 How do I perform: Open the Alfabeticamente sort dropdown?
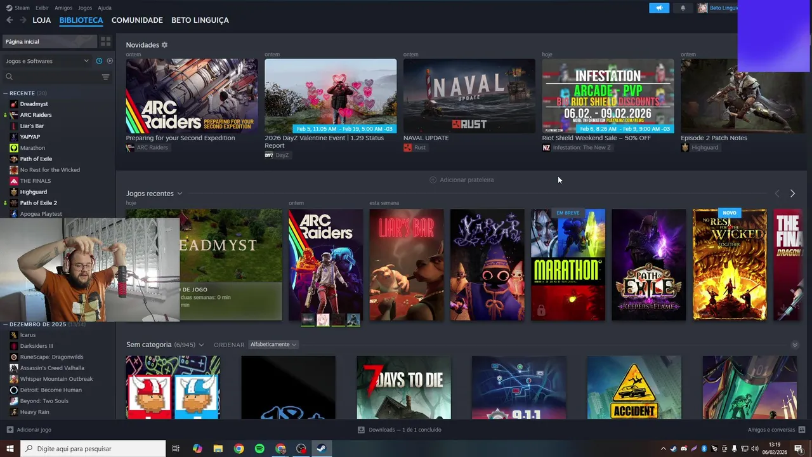(273, 345)
